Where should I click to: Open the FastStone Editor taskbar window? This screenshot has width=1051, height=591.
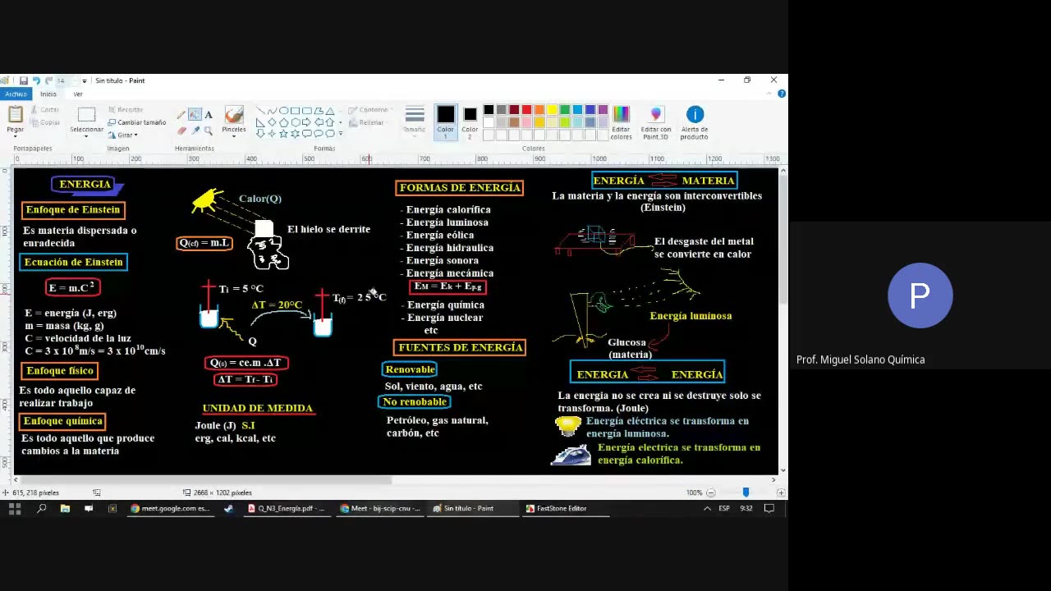[x=567, y=508]
